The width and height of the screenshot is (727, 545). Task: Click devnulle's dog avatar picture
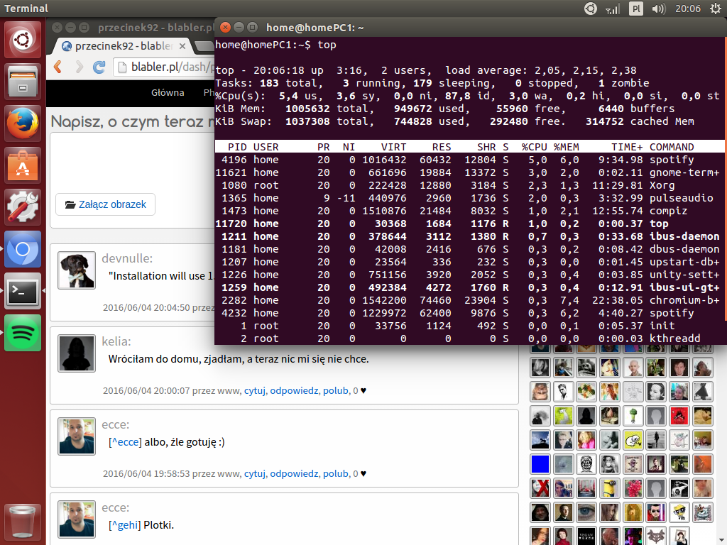76,270
